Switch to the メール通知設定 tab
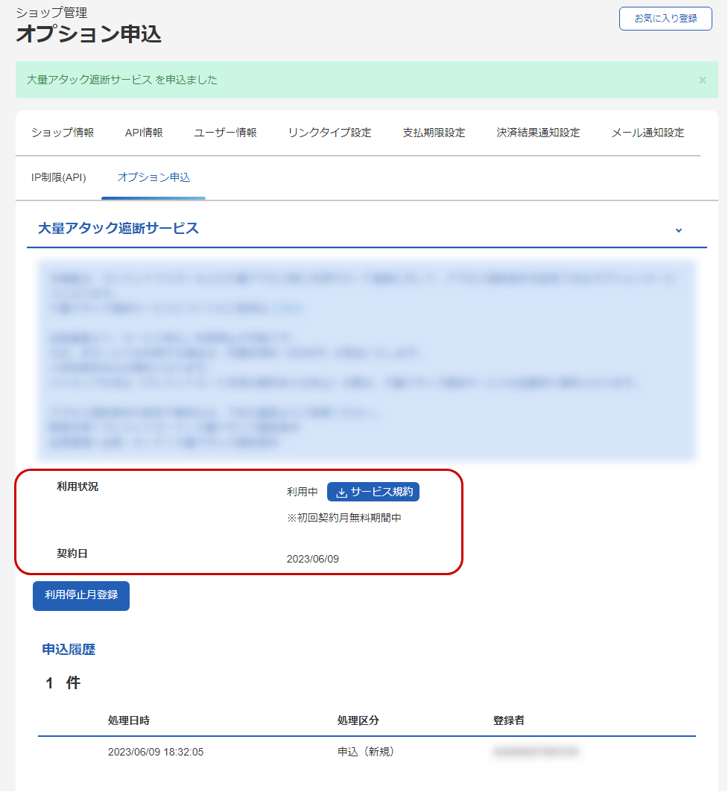This screenshot has height=792, width=728. point(648,133)
